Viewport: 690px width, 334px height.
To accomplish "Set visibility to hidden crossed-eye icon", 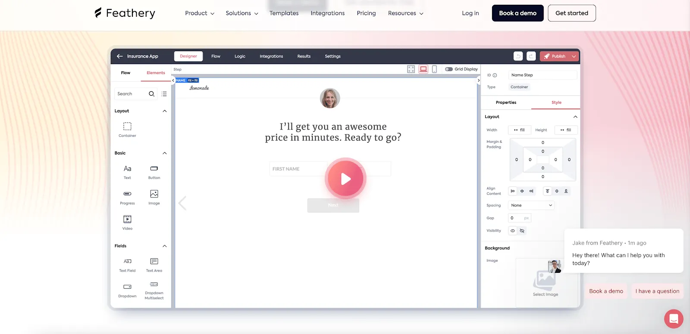I will [522, 231].
